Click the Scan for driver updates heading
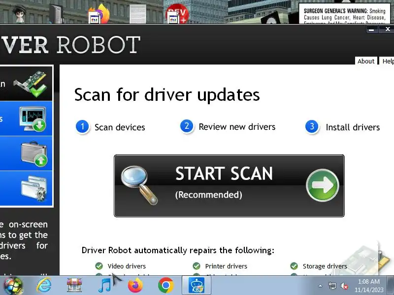Screen dimensions: 394x295 click(x=167, y=95)
